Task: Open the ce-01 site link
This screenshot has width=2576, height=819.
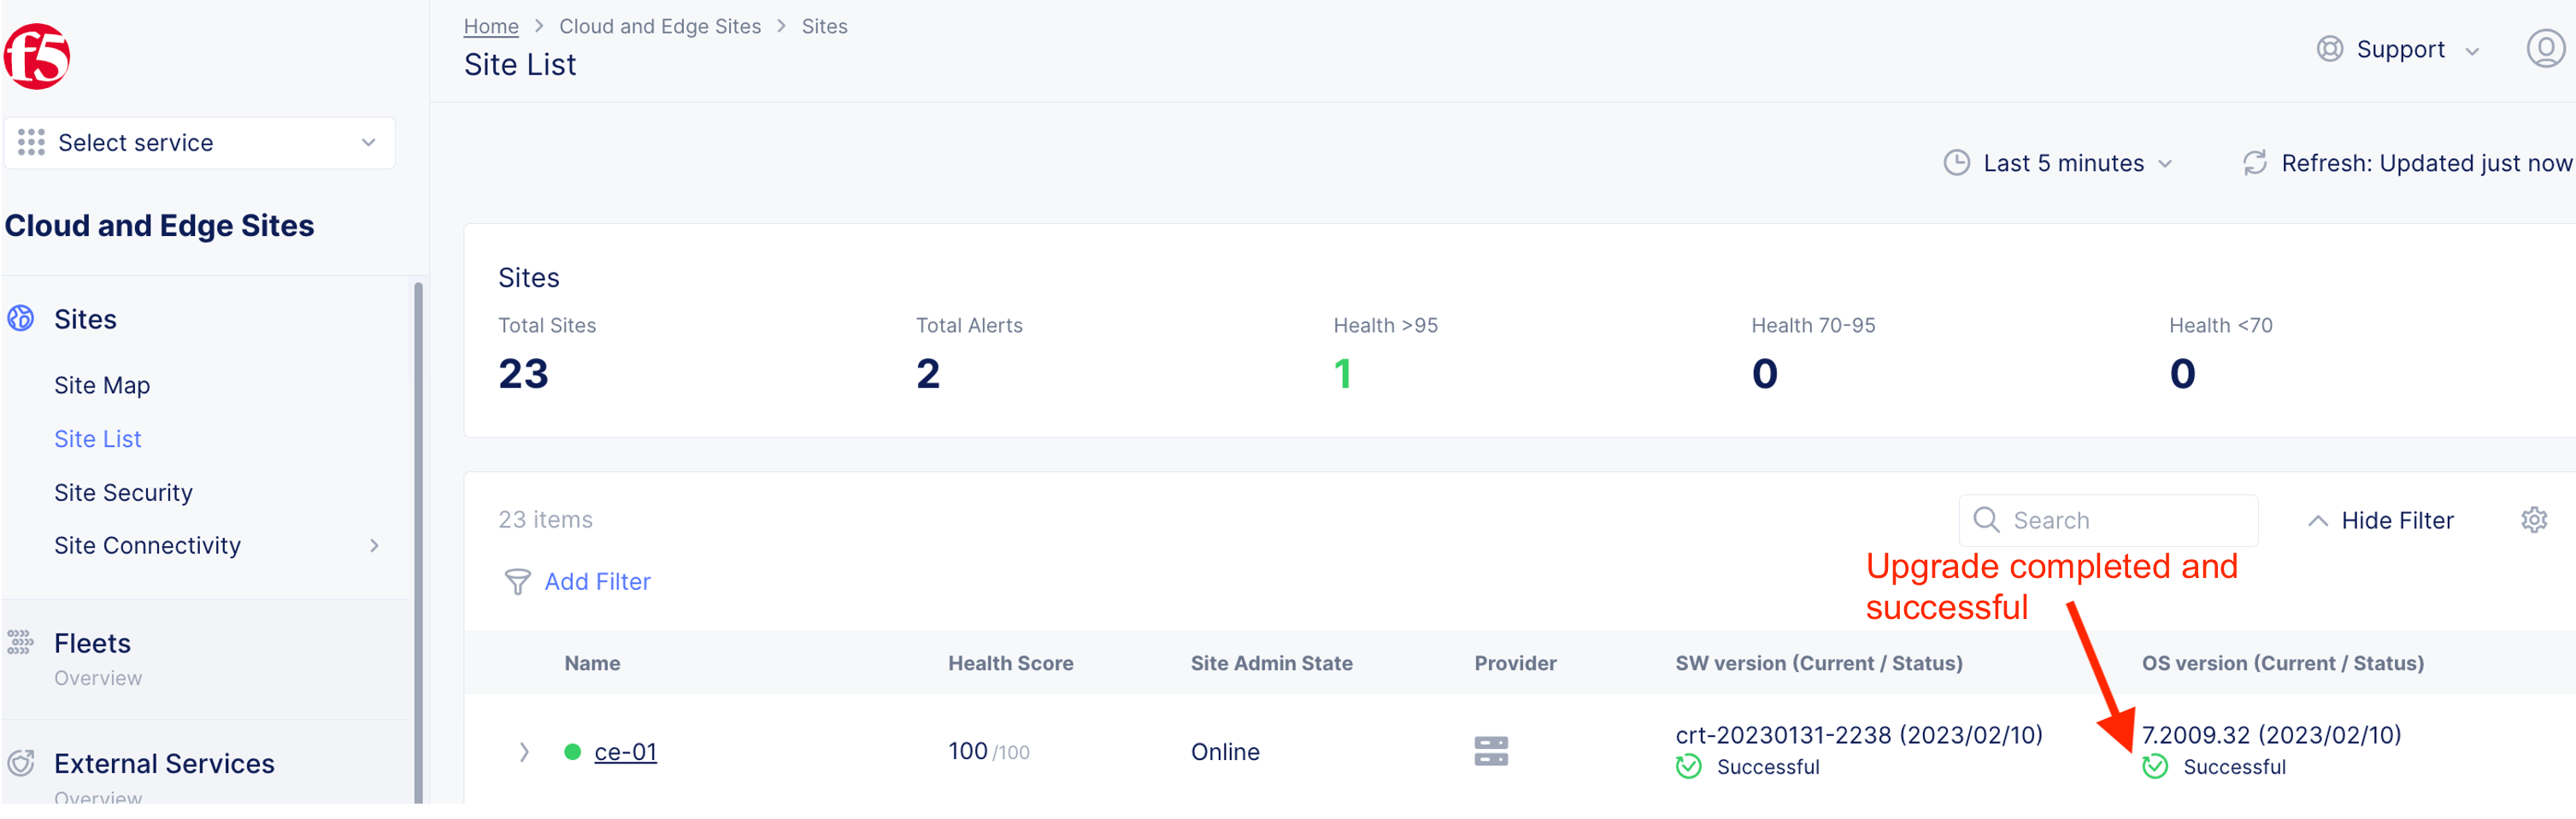Action: (625, 752)
